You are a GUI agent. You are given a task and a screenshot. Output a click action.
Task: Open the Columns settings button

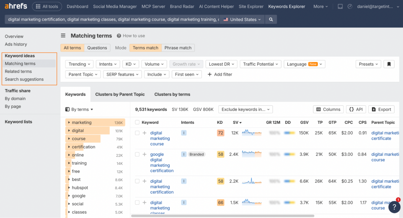click(x=328, y=109)
